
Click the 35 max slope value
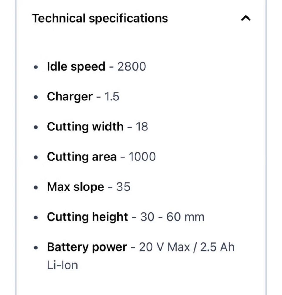point(123,187)
